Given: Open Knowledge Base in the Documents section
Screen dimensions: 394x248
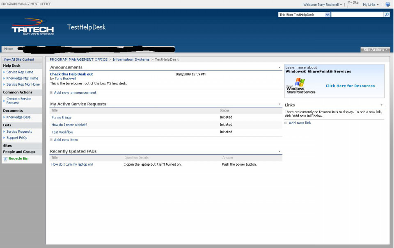Looking at the screenshot, I should [x=18, y=117].
